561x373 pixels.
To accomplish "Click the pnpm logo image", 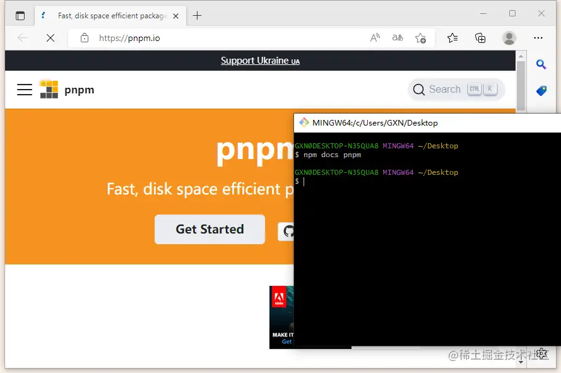I will click(x=49, y=89).
